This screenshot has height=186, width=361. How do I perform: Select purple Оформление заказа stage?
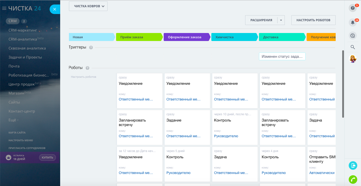point(187,37)
